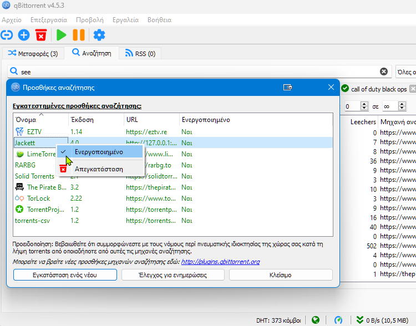Image resolution: width=416 pixels, height=326 pixels.
Task: Click The Pirate Bay ship icon
Action: click(19, 187)
